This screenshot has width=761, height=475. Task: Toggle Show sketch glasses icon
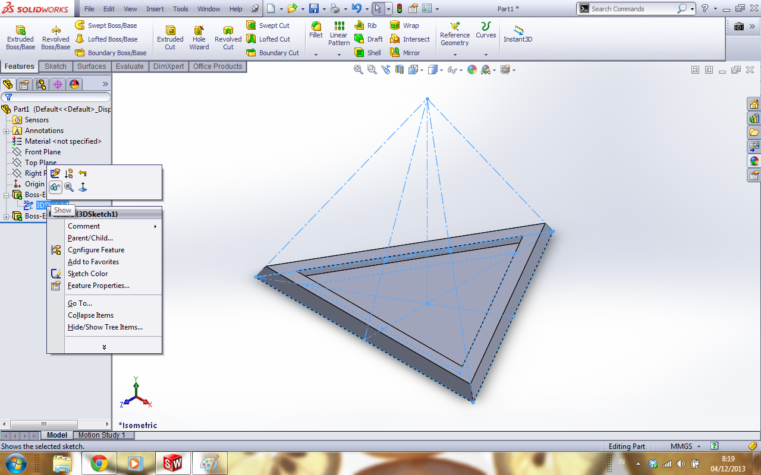(55, 187)
